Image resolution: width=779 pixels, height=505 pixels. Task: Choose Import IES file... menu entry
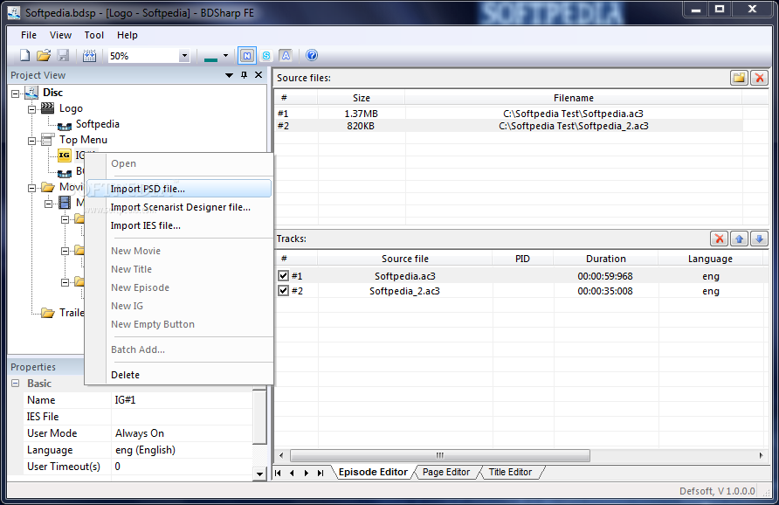click(179, 225)
